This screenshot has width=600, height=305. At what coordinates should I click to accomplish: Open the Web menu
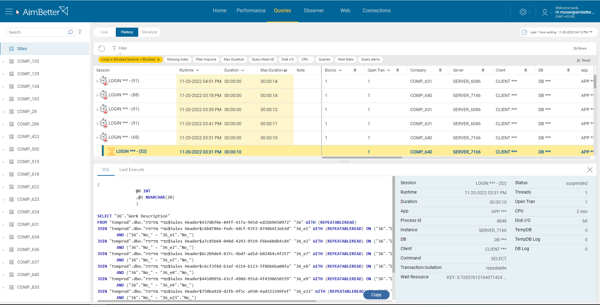[345, 11]
